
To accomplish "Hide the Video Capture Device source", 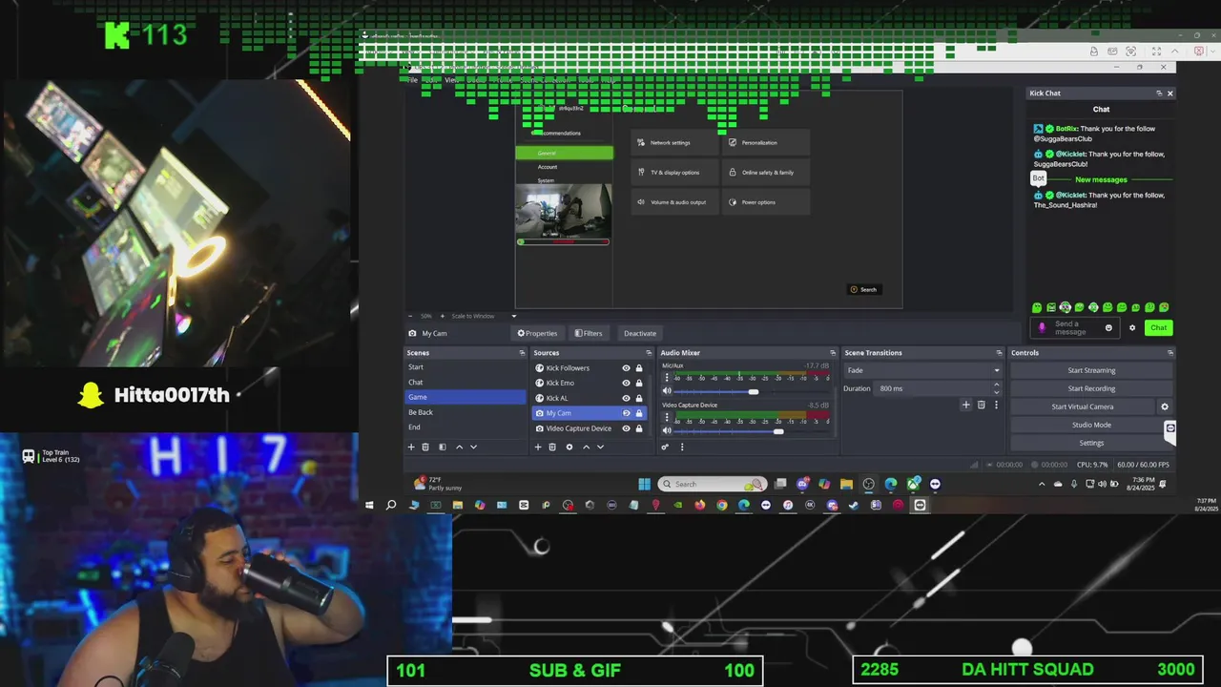I will pos(626,428).
